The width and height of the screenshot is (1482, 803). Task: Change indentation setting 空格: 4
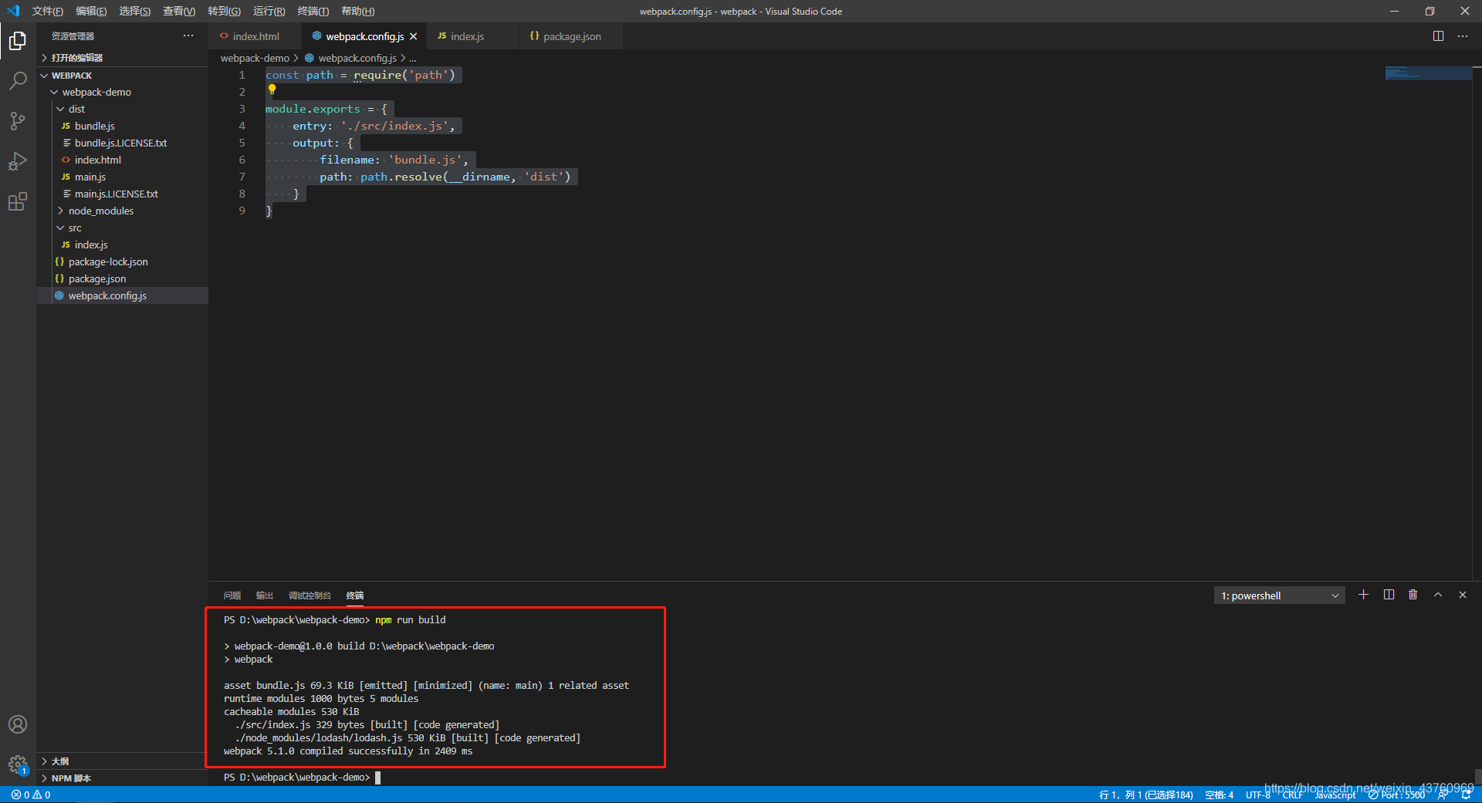[x=1220, y=795]
